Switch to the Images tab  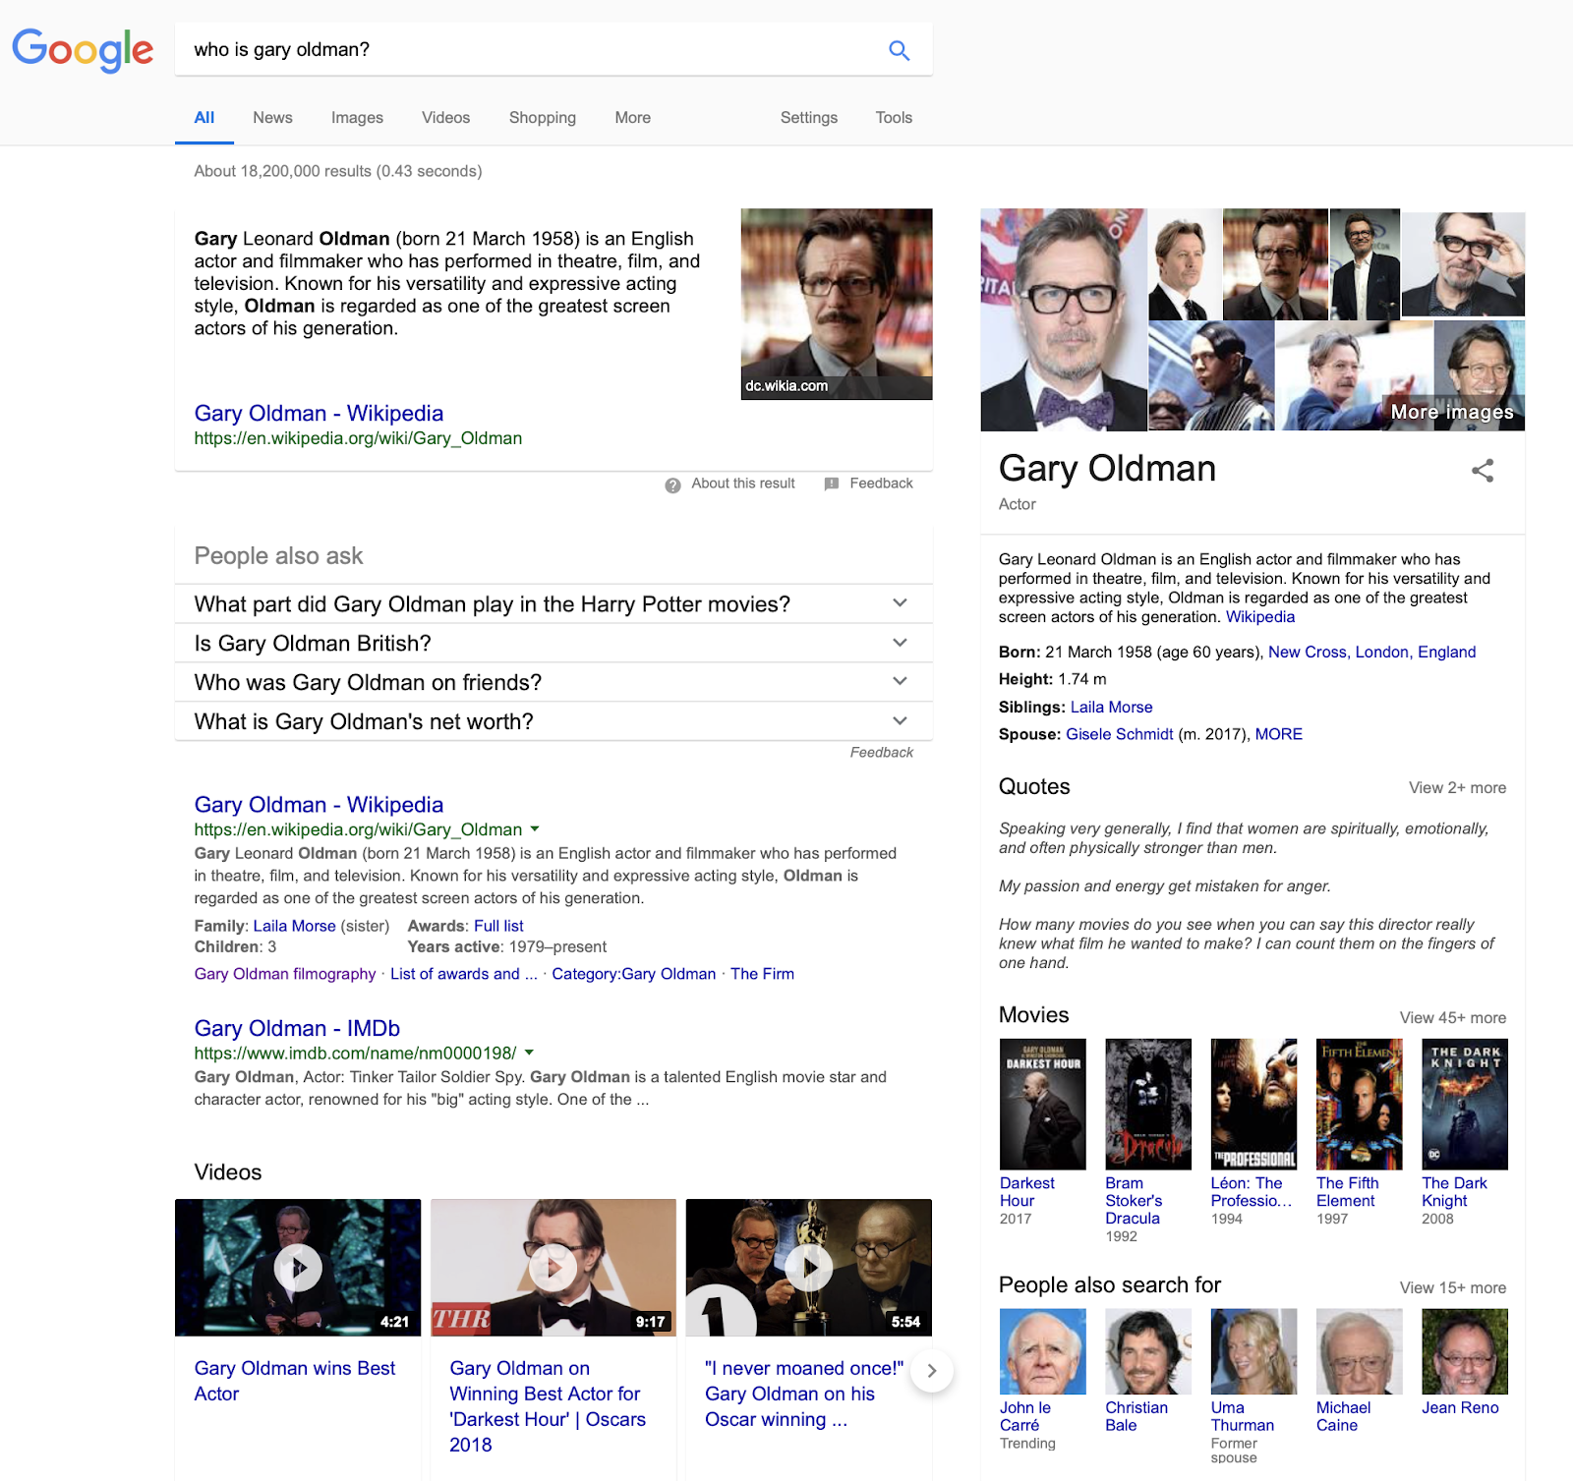357,118
